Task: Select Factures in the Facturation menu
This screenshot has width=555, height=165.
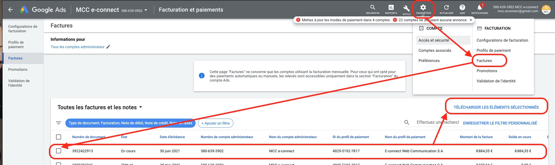Action: [484, 61]
